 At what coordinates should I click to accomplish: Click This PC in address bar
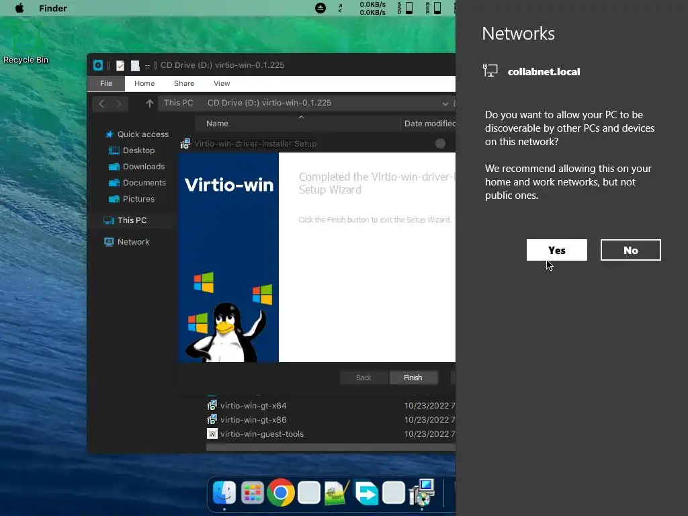click(178, 103)
